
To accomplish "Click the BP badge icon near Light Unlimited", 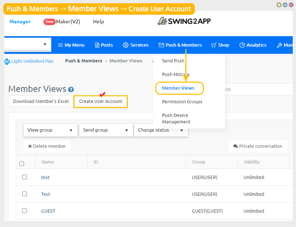I will [7, 61].
